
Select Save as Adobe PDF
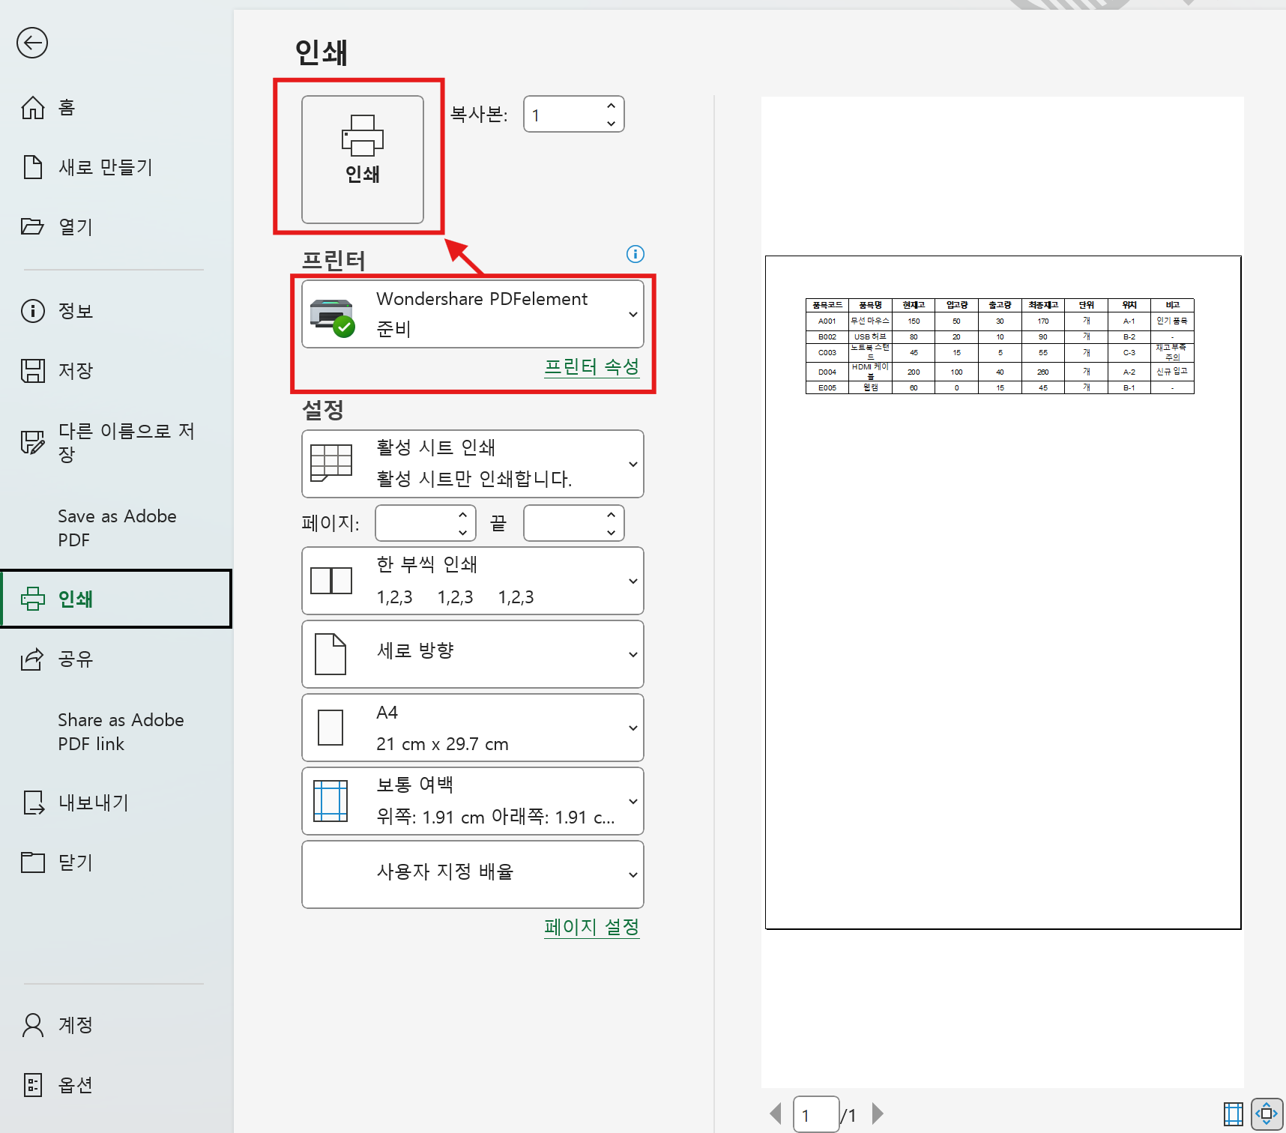118,528
